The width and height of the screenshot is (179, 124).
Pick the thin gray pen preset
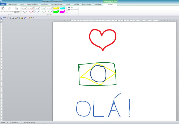pos(50,8)
